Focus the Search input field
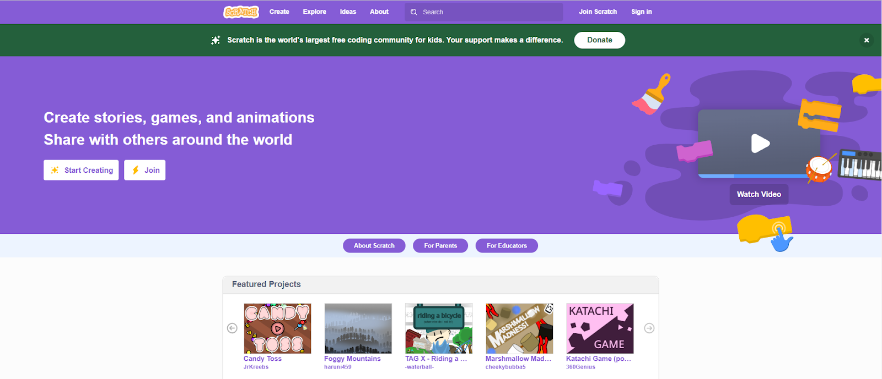Screen dimensions: 882x379 [x=484, y=12]
